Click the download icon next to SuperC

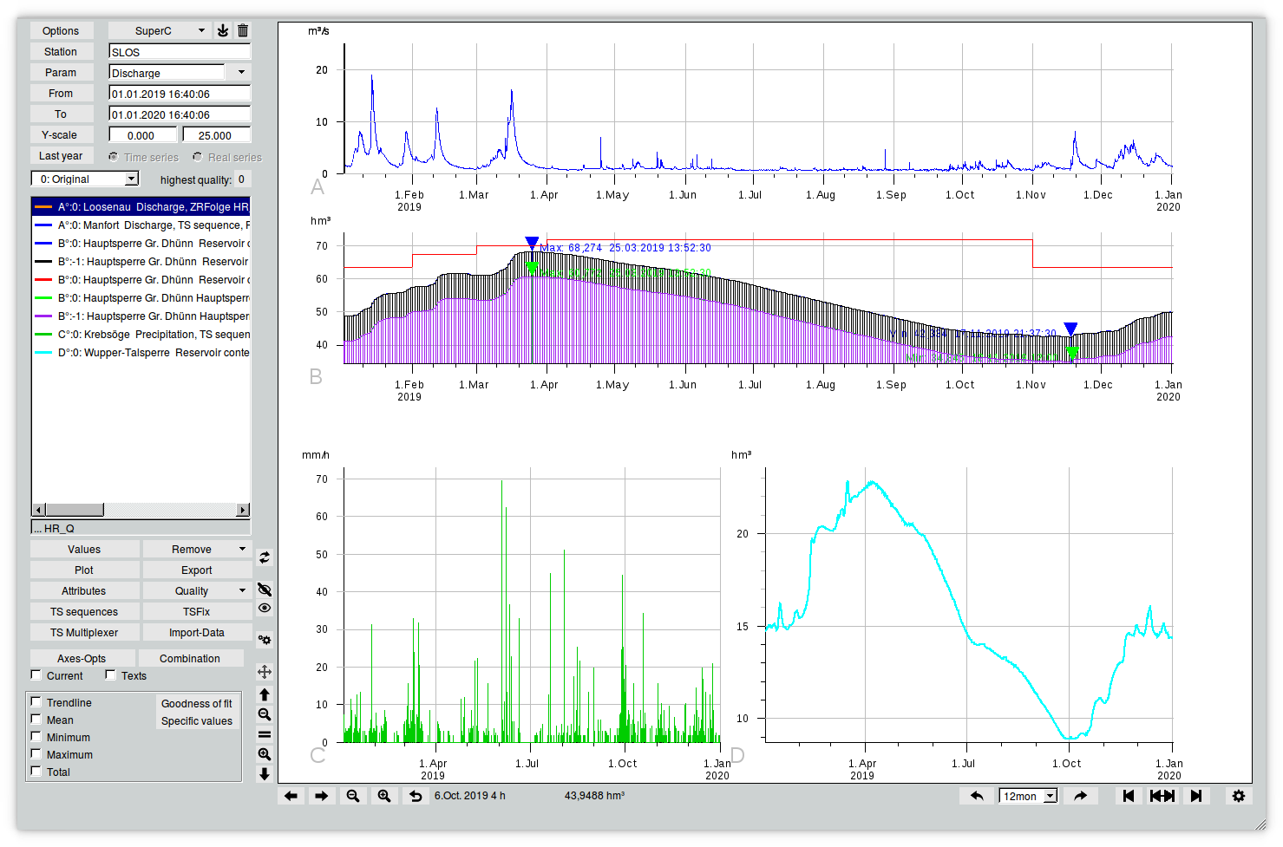click(x=223, y=30)
